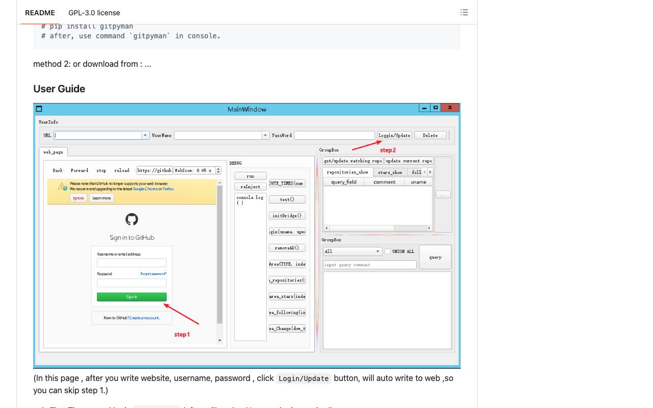Open the partially shown 'foll' tab
653x408 pixels.
(x=415, y=172)
